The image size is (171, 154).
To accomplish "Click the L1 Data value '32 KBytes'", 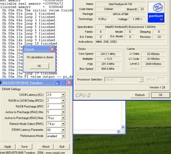I will point(153,54).
